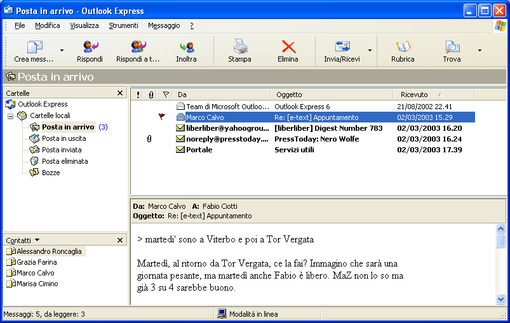Select the Cartelle locali folder

[x=50, y=115]
